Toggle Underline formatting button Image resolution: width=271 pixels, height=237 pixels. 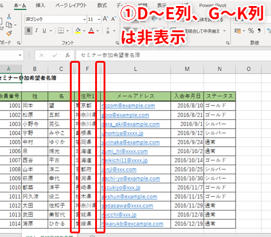click(44, 31)
